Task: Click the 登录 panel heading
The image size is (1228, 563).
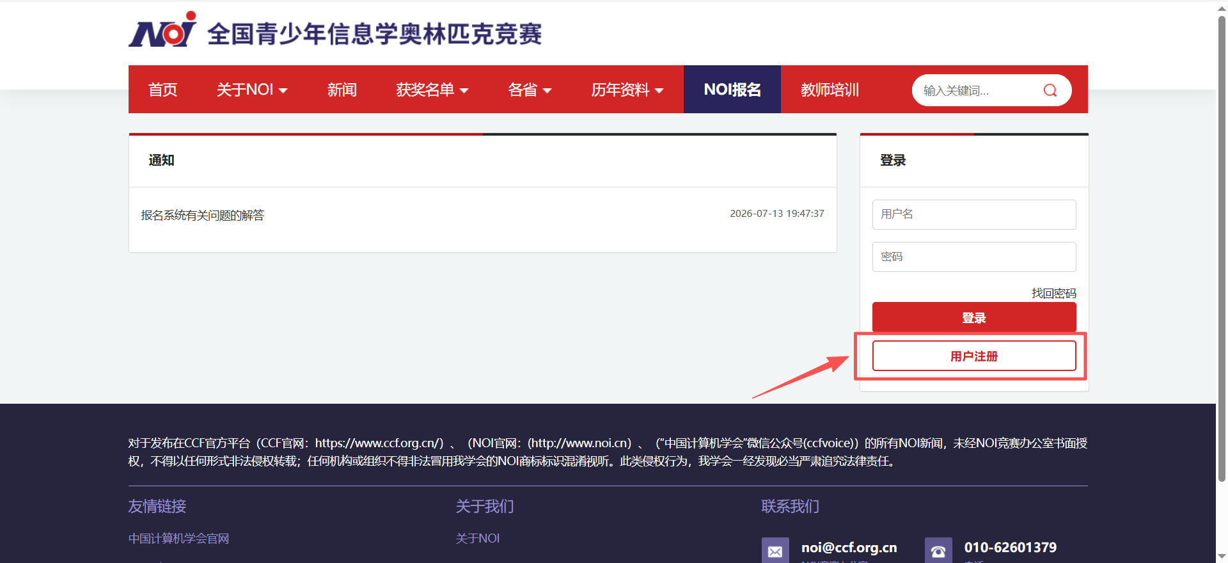Action: (x=893, y=161)
